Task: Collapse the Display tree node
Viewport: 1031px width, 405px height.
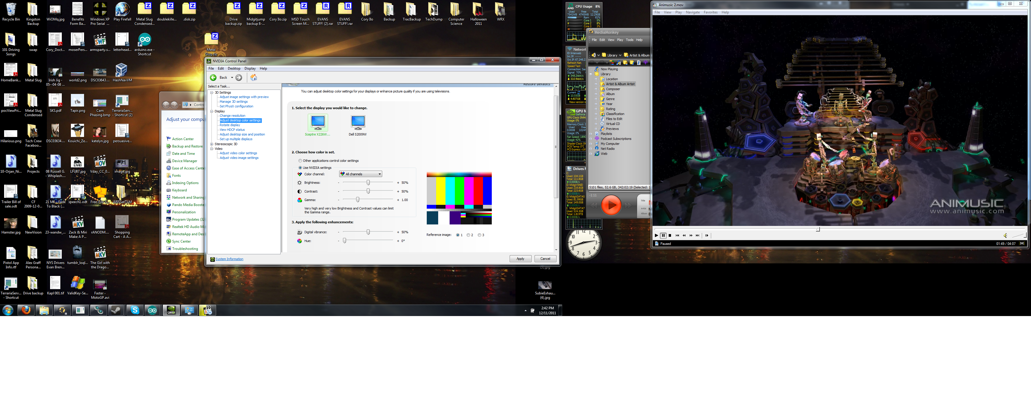Action: (x=212, y=111)
